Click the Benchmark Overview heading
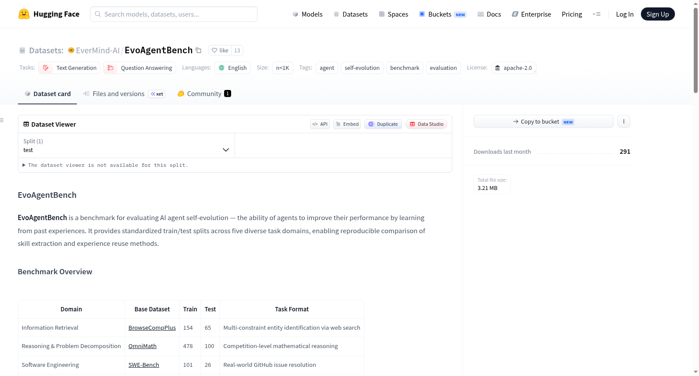This screenshot has width=699, height=376. (55, 272)
